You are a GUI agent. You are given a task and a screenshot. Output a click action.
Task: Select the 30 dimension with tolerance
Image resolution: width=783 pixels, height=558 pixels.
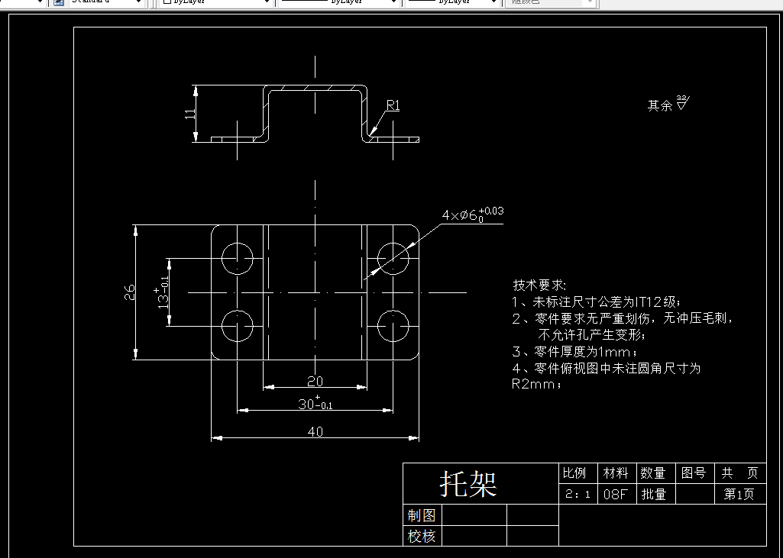pyautogui.click(x=314, y=403)
